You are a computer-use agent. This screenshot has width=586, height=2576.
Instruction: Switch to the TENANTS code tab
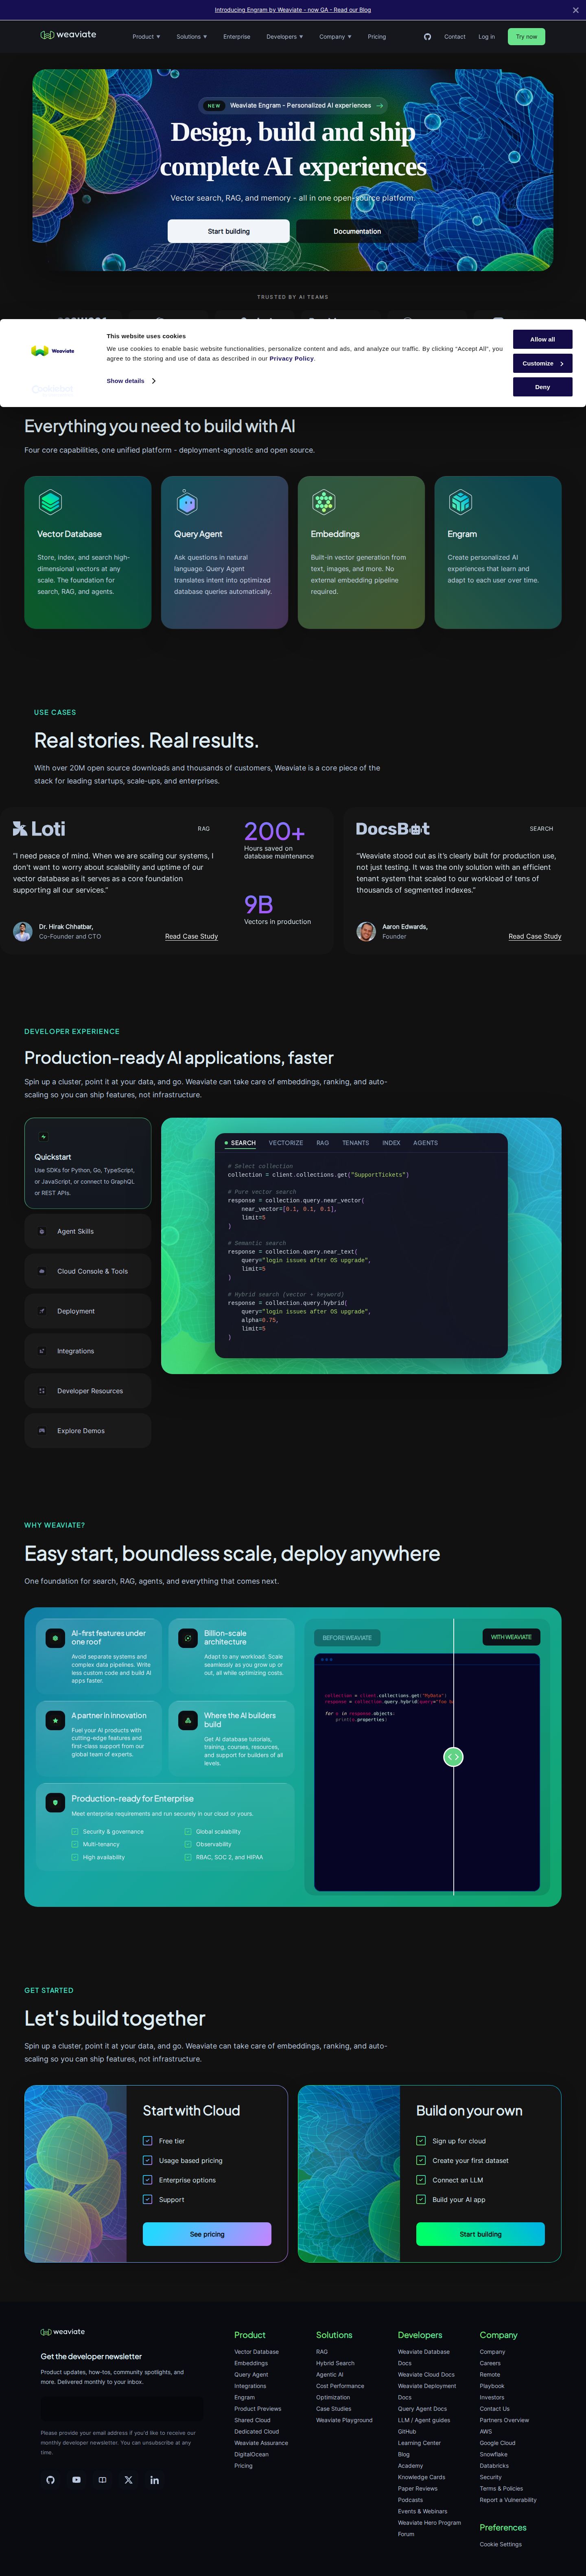point(355,1142)
